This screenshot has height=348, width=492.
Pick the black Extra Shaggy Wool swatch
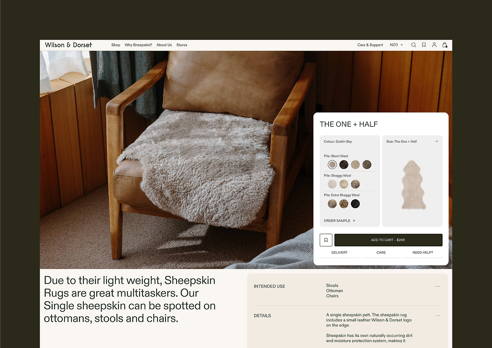pos(355,203)
